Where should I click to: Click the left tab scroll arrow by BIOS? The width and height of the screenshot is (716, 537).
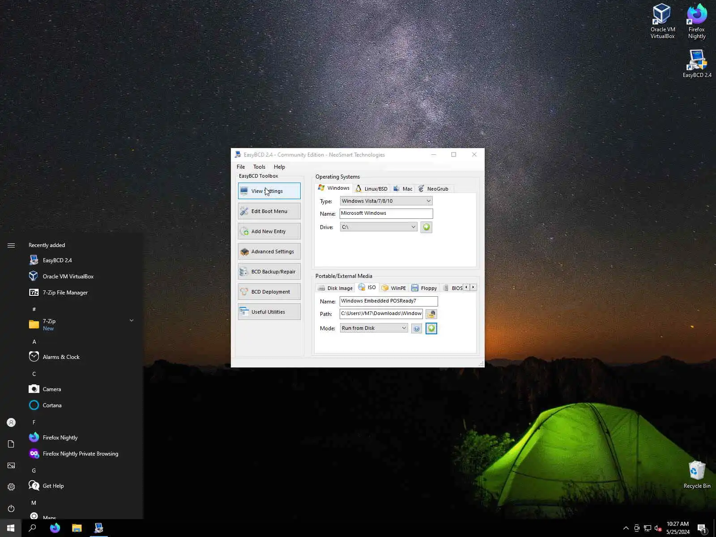click(466, 287)
